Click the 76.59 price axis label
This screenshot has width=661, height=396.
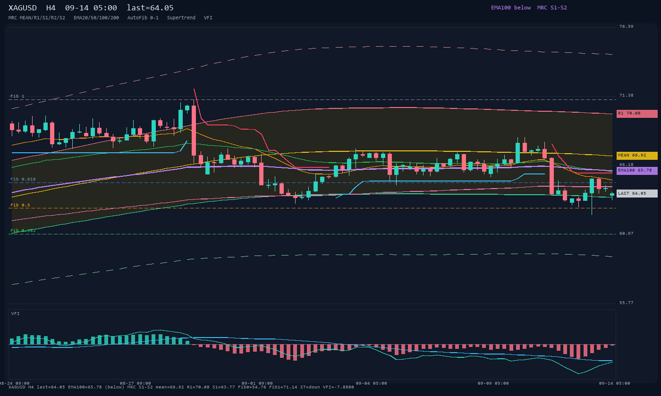pyautogui.click(x=627, y=26)
